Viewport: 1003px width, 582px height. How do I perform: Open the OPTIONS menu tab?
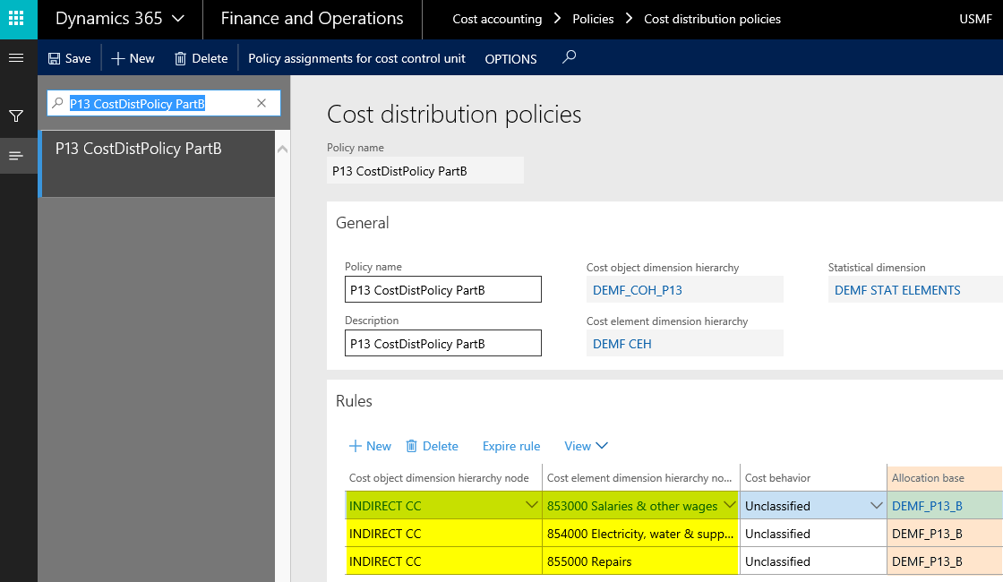coord(510,59)
